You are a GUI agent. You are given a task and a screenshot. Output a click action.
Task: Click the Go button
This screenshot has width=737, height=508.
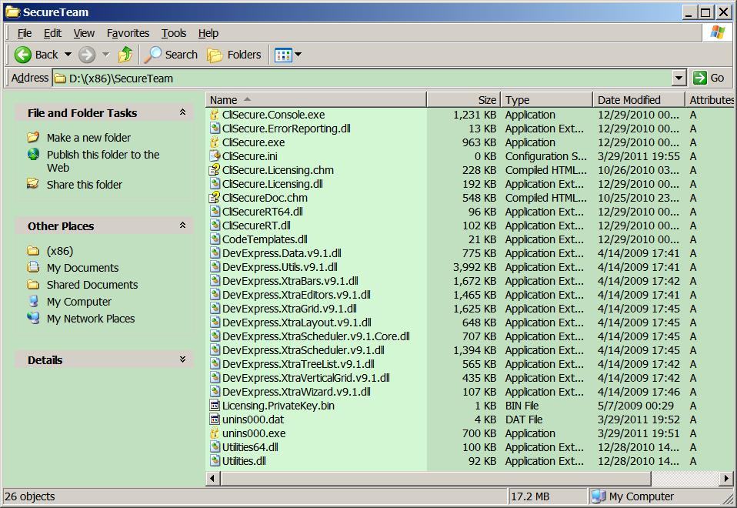709,78
